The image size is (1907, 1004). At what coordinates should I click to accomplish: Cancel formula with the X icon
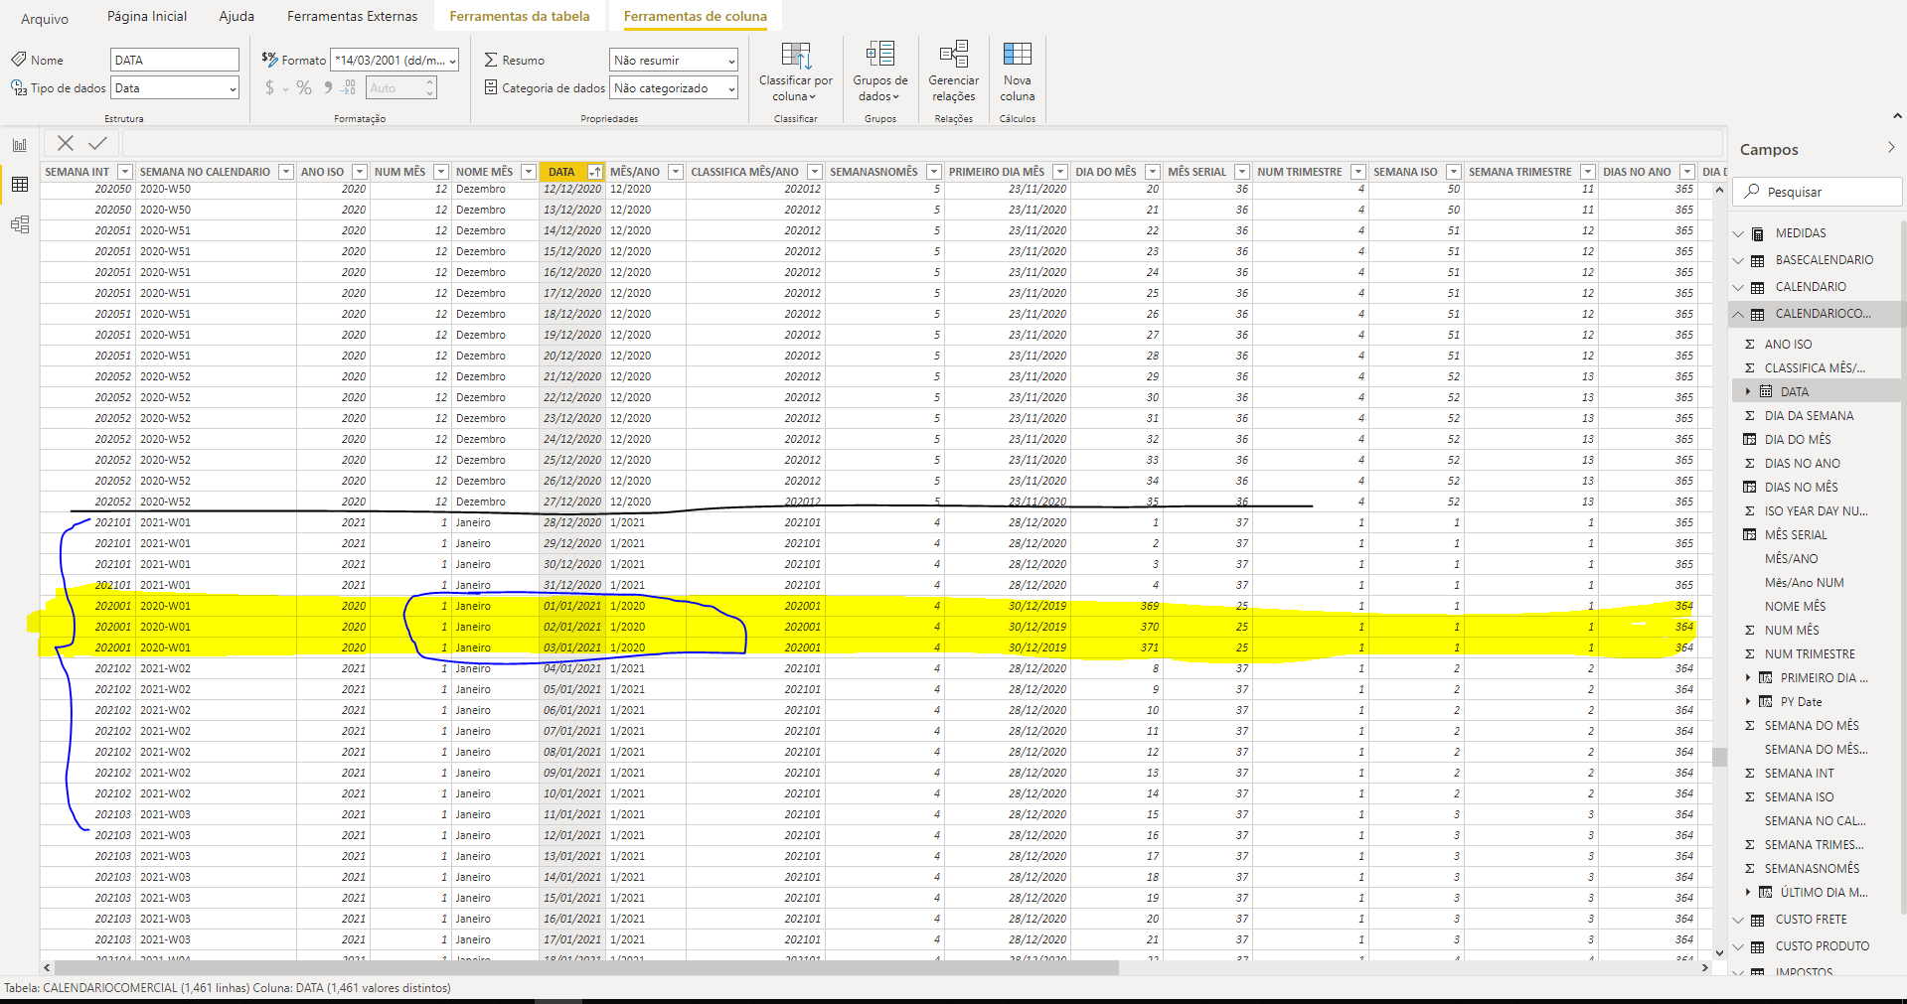[x=66, y=143]
